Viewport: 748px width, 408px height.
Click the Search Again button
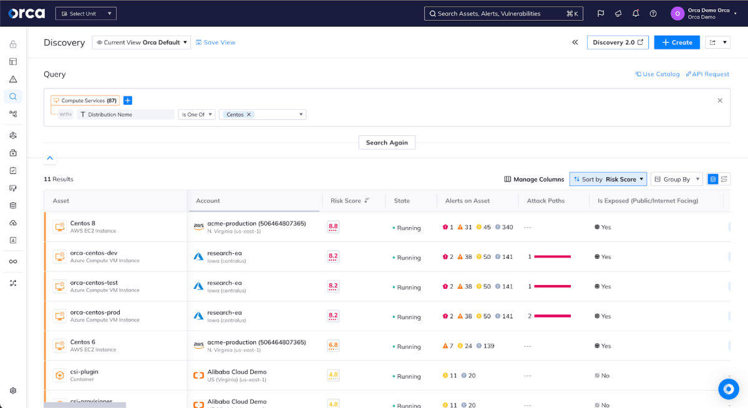point(387,142)
